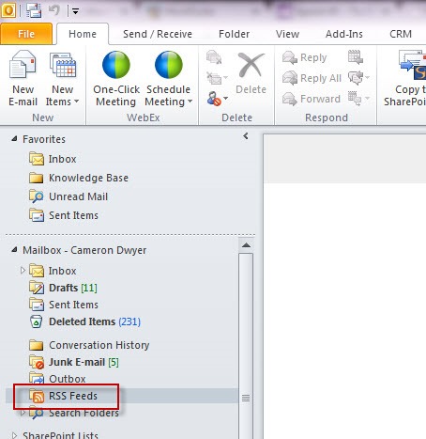Click folder pane scroll up arrow
This screenshot has width=426, height=439.
point(246,245)
